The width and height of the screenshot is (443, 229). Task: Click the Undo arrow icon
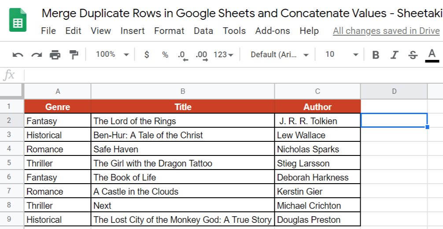pos(18,55)
